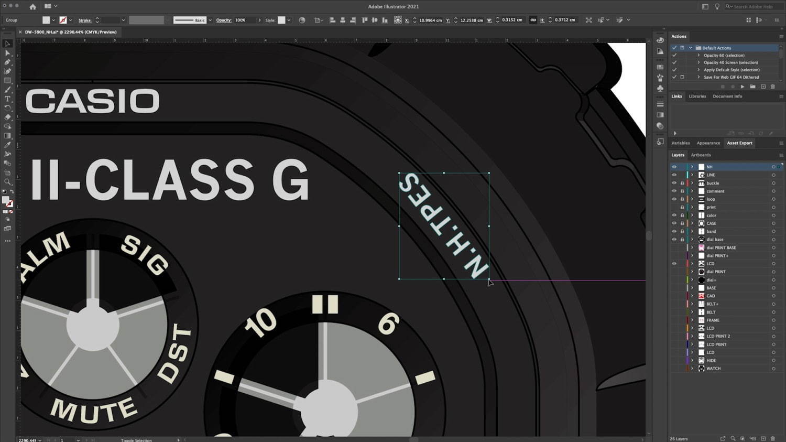
Task: Hide the CASE layer
Action: (674, 223)
